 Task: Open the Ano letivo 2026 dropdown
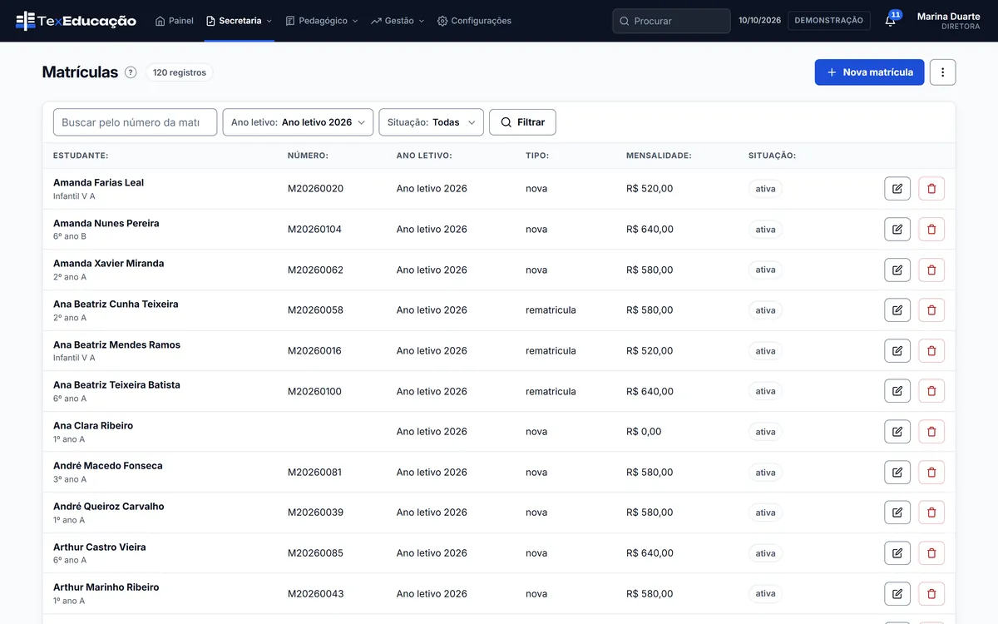(298, 122)
